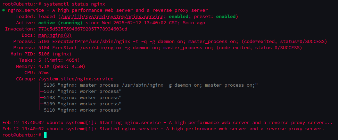Image resolution: width=338 pixels, height=140 pixels.
Task: Click the 'Starting nginx.service' log line
Action: point(167,123)
